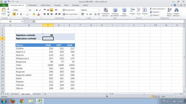This screenshot has width=186, height=104.
Task: Switch to the Formuły tab
Action: pyautogui.click(x=57, y=5)
